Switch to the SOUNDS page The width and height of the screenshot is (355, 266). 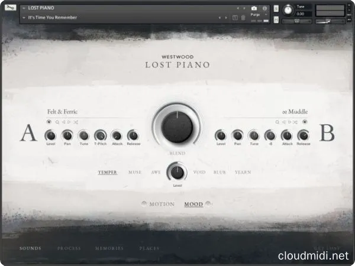[x=30, y=248]
